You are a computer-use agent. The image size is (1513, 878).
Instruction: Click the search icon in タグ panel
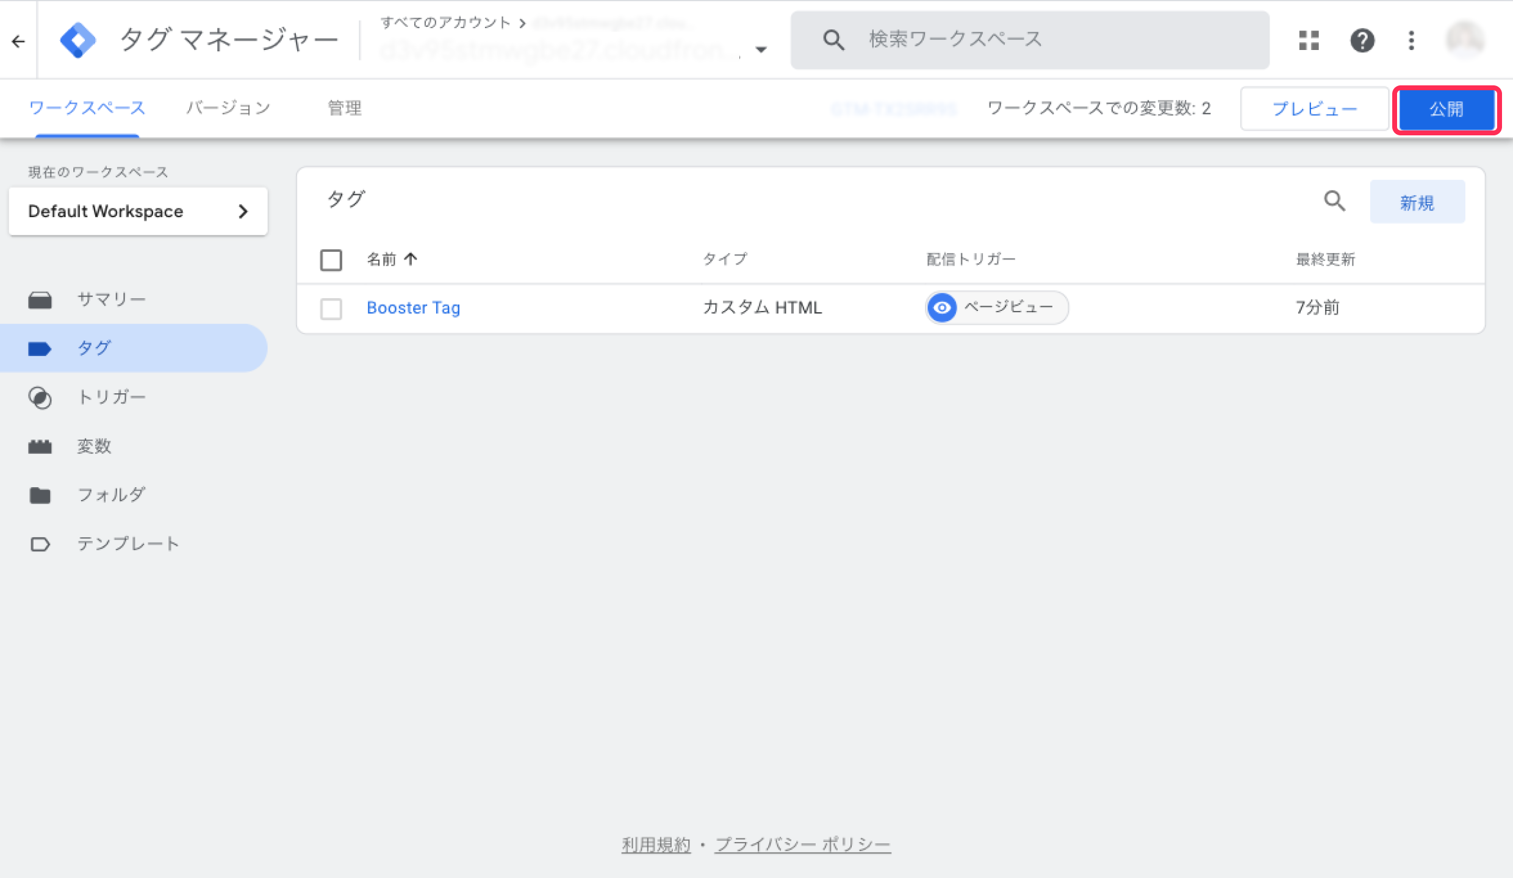(x=1334, y=201)
